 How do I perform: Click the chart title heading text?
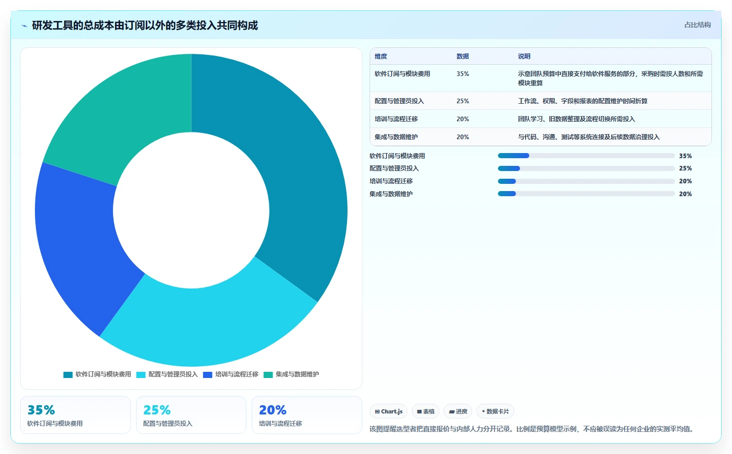(x=145, y=26)
